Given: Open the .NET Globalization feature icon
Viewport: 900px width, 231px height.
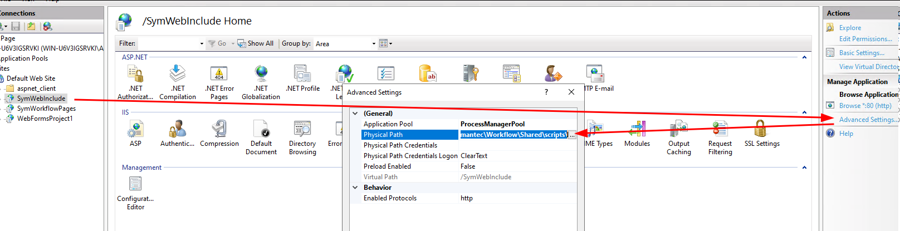Looking at the screenshot, I should coord(261,74).
